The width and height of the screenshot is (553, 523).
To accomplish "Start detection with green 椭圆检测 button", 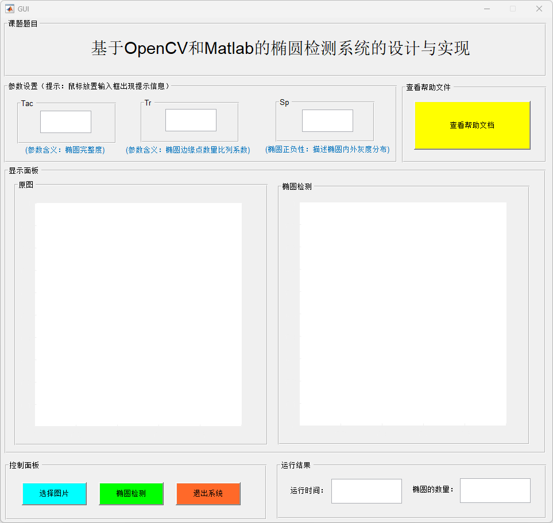I will [x=131, y=493].
